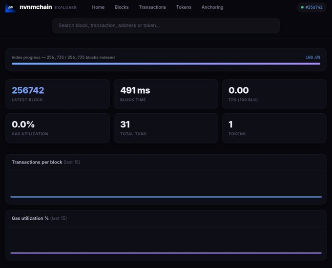Click the 1 tokens count value
The height and width of the screenshot is (268, 332).
[x=230, y=124]
